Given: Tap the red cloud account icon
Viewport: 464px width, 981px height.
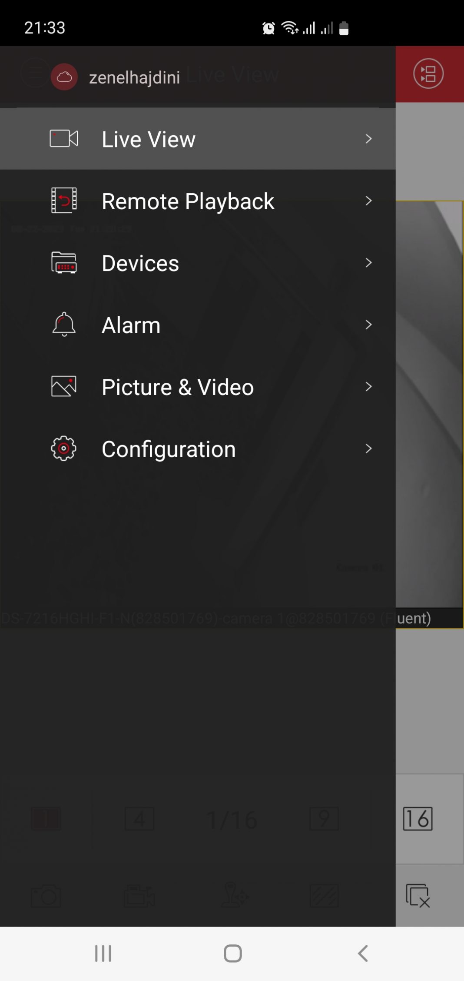Looking at the screenshot, I should (x=64, y=77).
